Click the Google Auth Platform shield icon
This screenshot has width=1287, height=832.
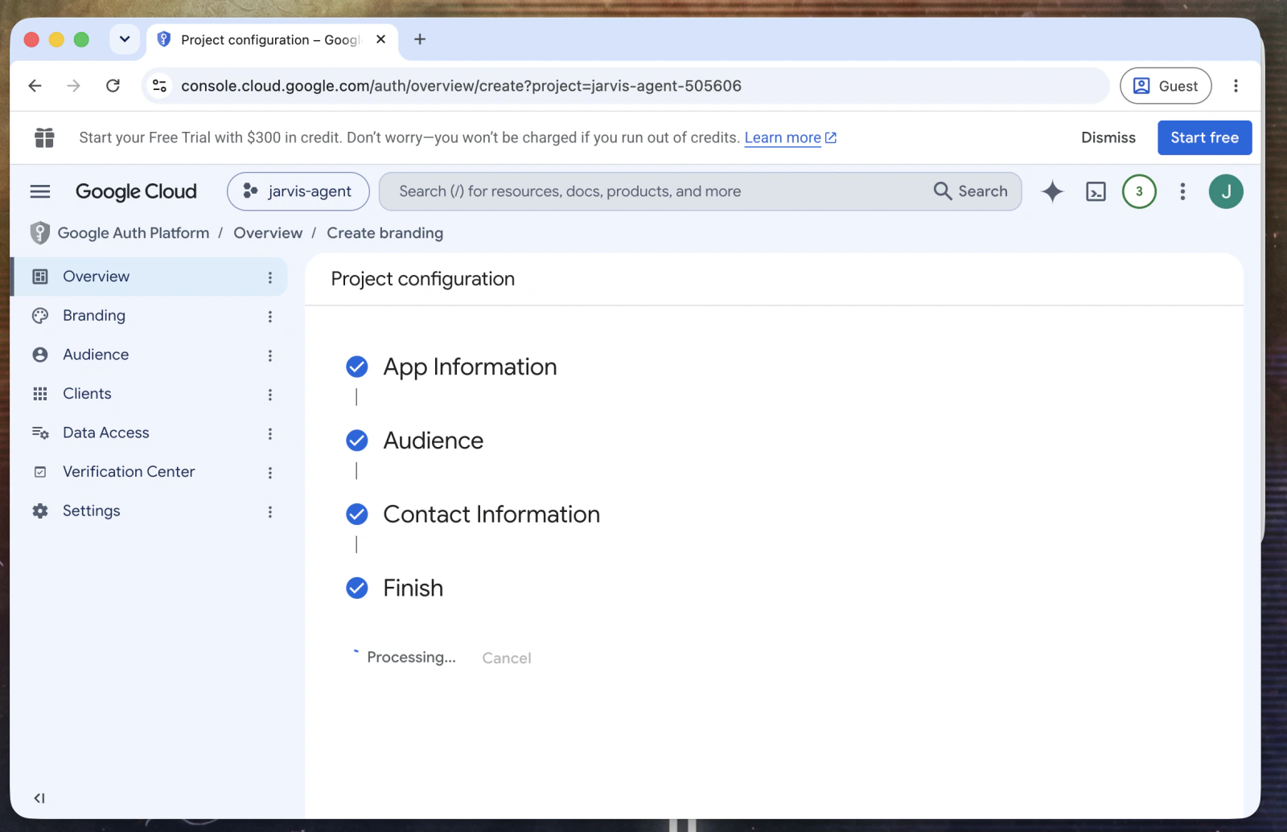(x=39, y=233)
